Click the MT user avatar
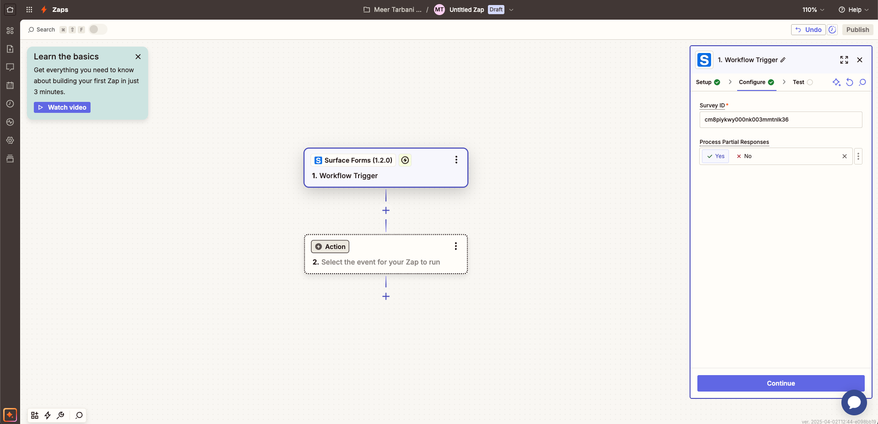This screenshot has width=878, height=424. pyautogui.click(x=439, y=10)
